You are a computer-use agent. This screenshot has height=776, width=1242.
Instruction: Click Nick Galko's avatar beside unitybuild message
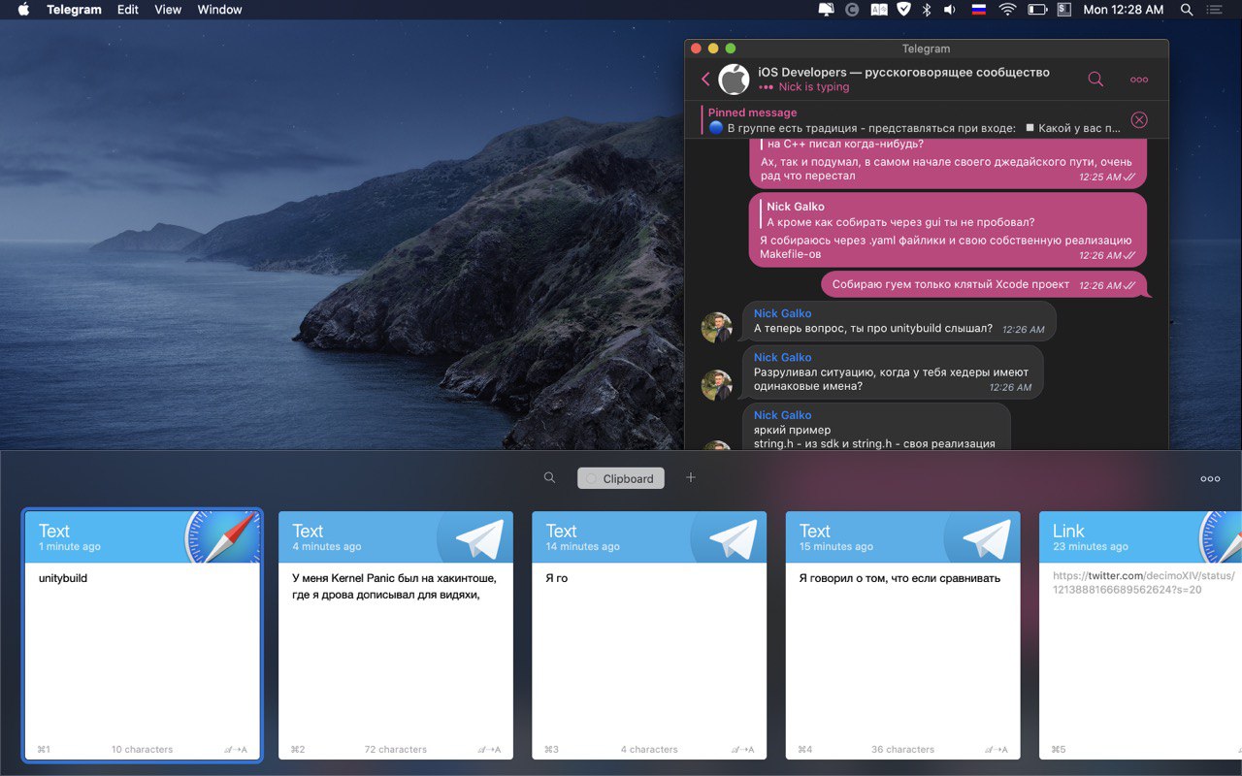point(716,327)
